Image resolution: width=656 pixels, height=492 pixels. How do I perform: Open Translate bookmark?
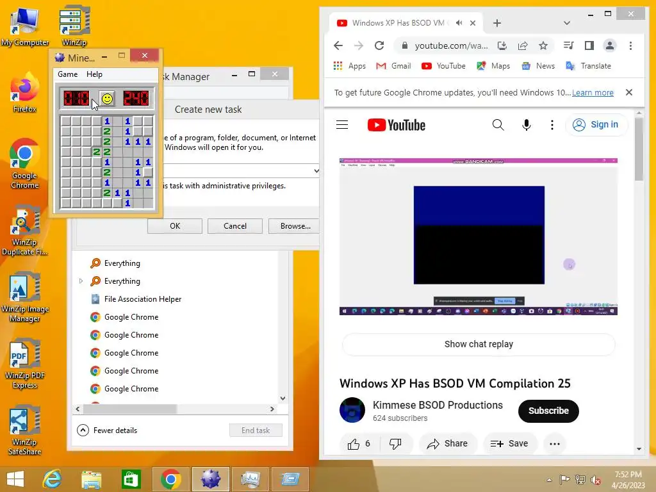click(x=588, y=66)
